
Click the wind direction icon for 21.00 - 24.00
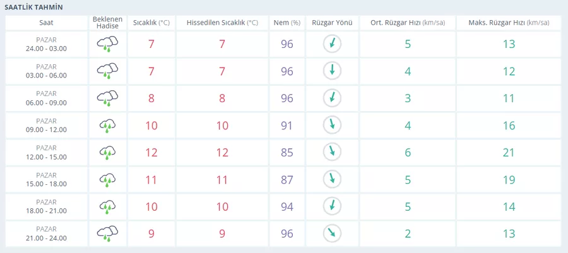click(331, 233)
